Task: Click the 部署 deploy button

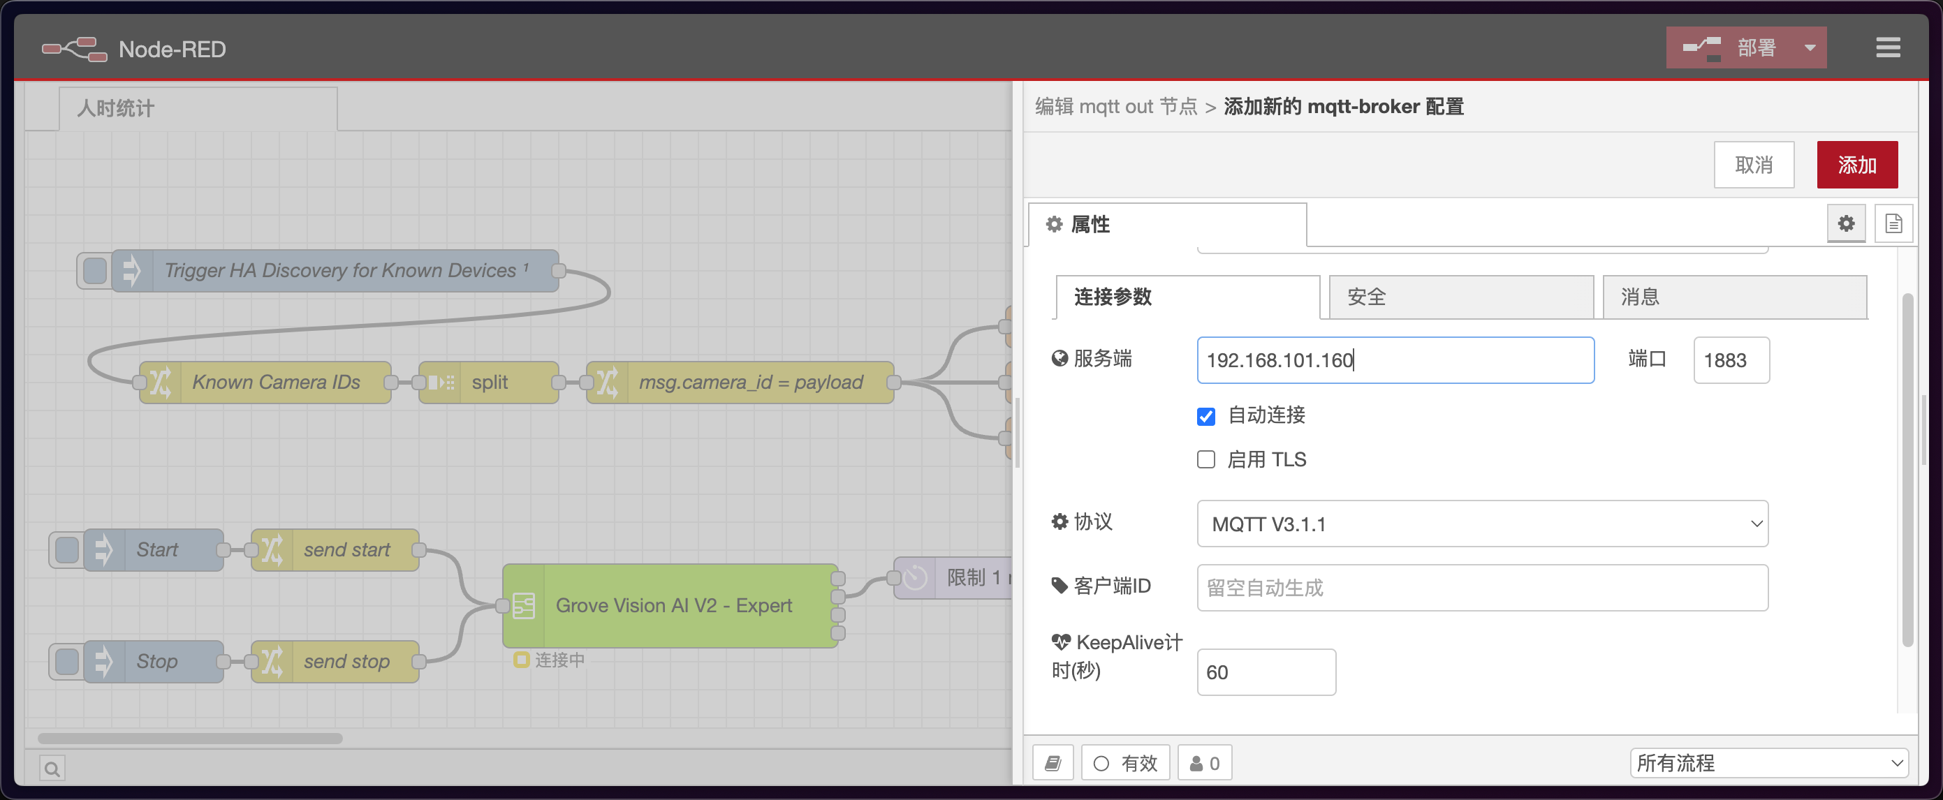Action: tap(1729, 47)
